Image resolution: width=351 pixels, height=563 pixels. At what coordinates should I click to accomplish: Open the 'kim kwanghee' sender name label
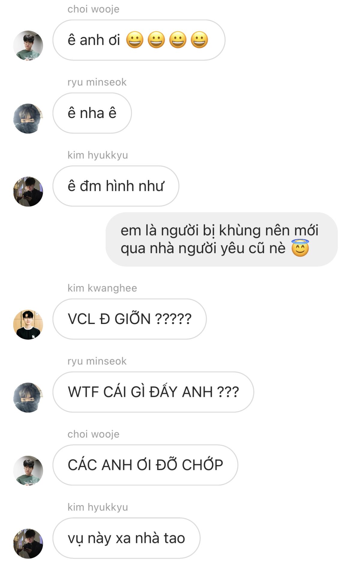[102, 288]
